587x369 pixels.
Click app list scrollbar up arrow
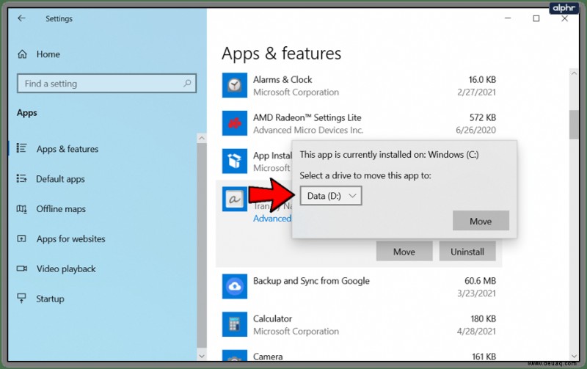[x=575, y=73]
